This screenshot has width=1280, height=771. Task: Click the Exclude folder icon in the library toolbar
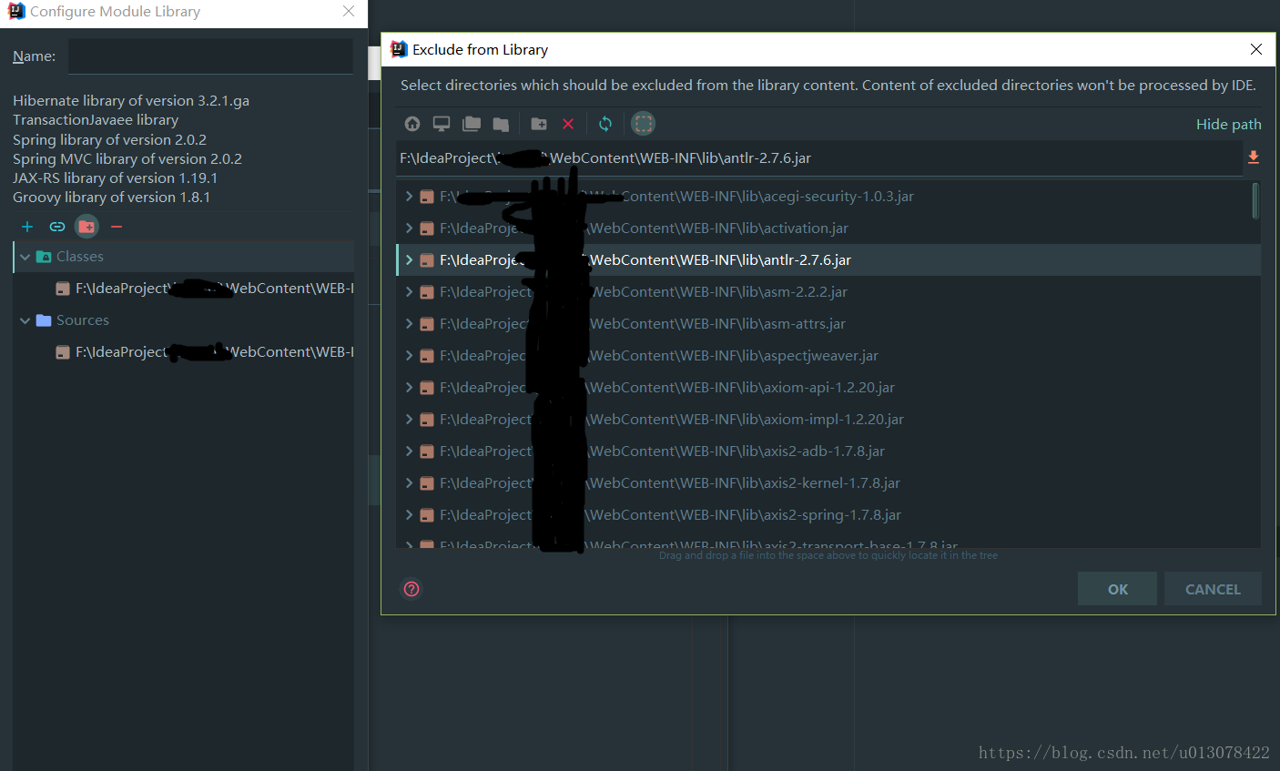86,227
